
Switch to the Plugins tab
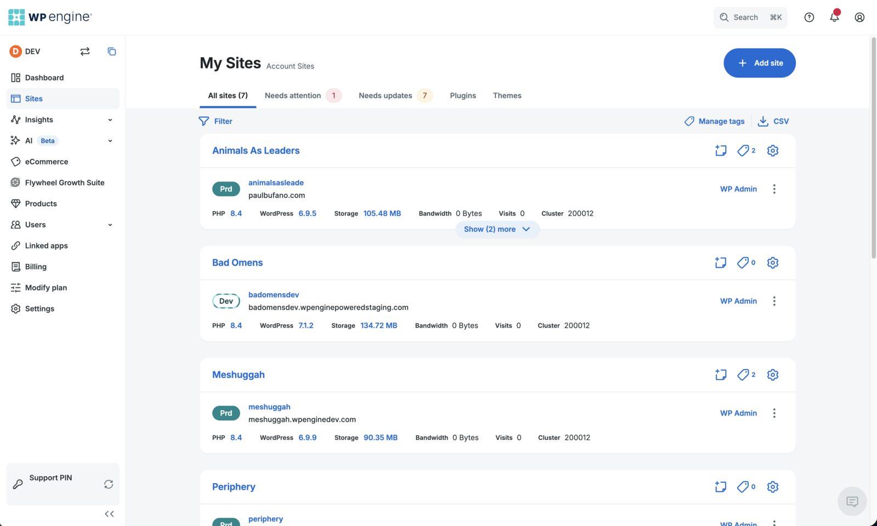[463, 95]
